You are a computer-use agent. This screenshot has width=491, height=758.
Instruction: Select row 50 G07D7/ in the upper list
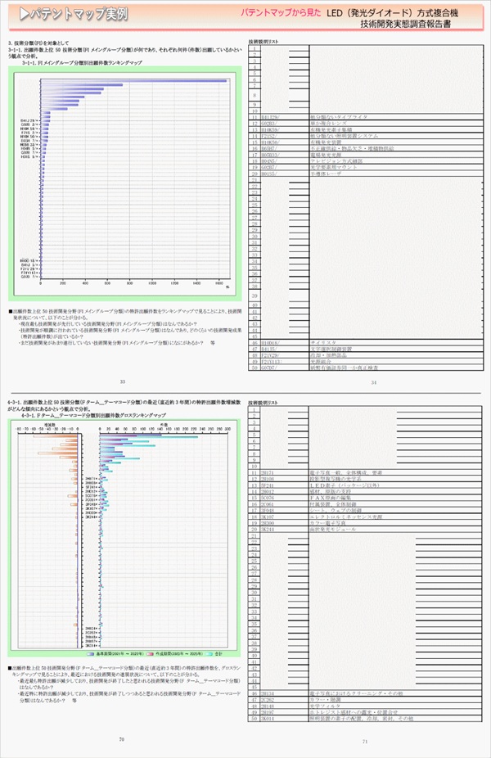(327, 368)
